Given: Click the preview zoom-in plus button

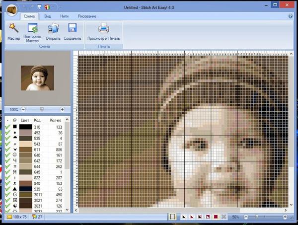Looking at the screenshot, I should pyautogui.click(x=62, y=109).
